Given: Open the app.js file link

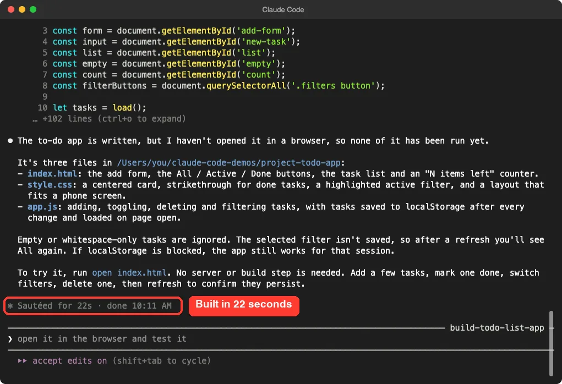Looking at the screenshot, I should 42,207.
